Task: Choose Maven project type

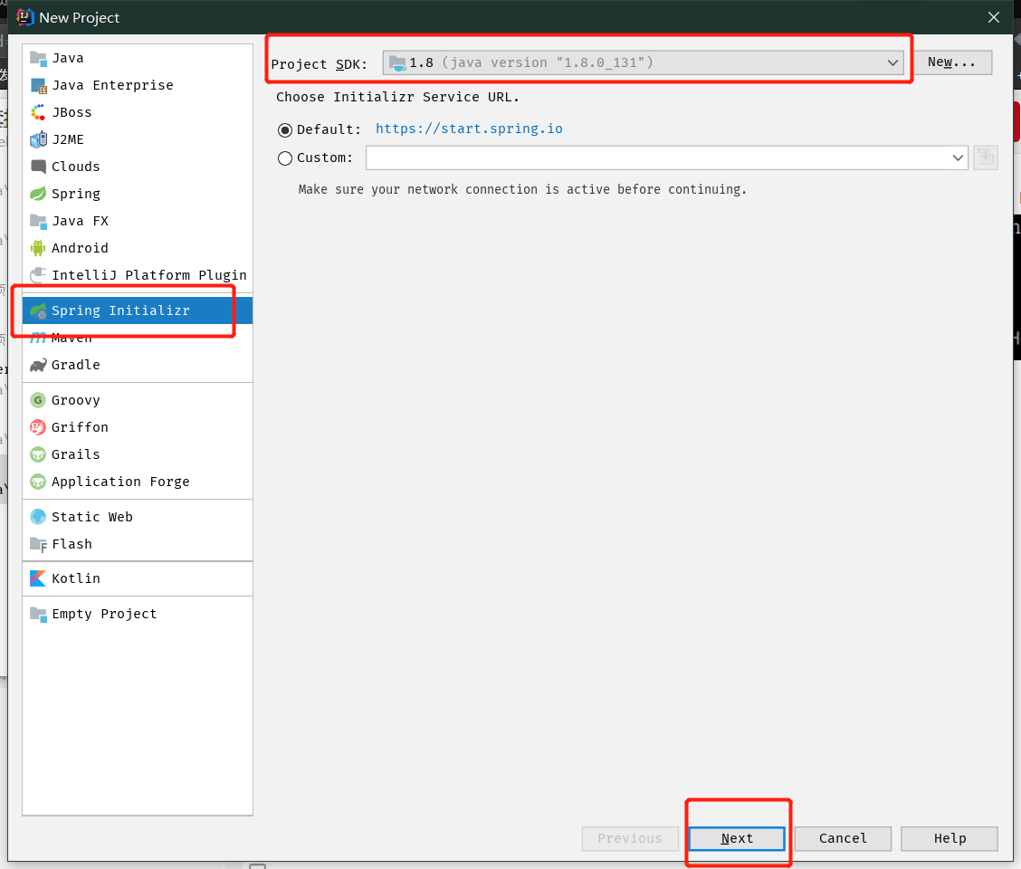Action: (x=72, y=339)
